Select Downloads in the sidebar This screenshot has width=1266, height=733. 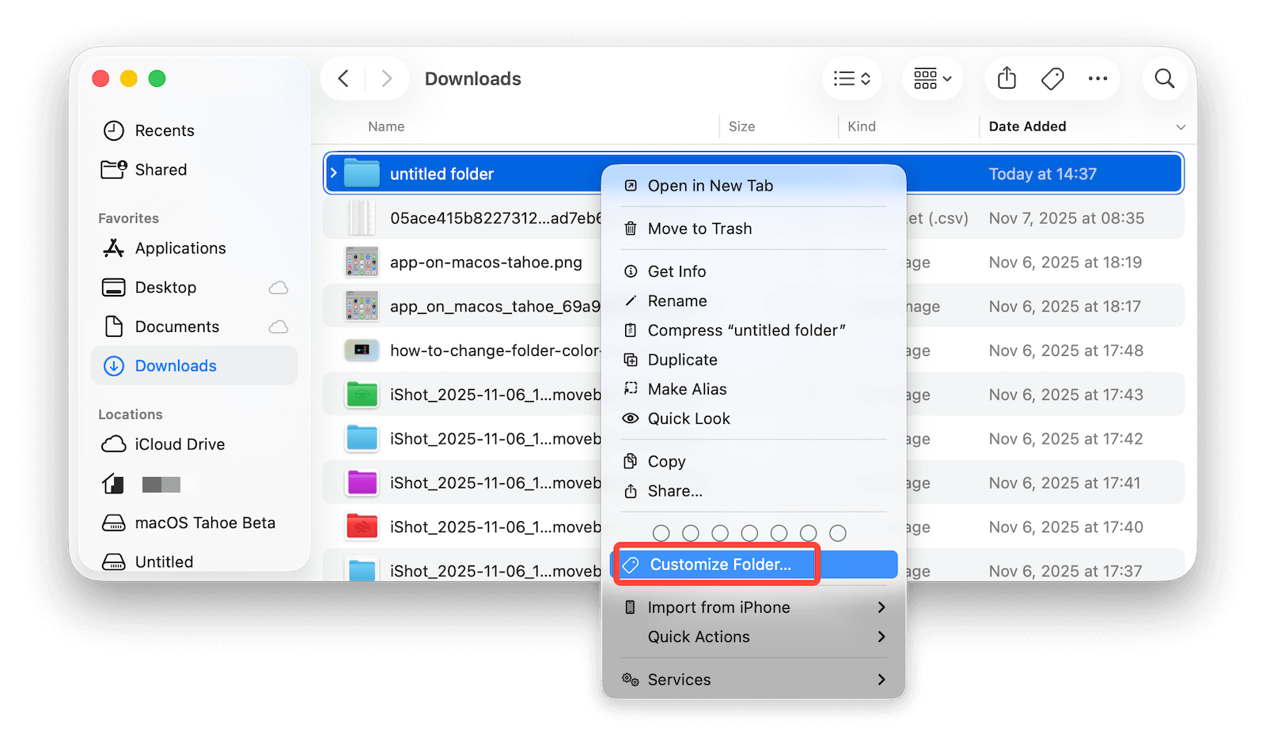coord(194,365)
